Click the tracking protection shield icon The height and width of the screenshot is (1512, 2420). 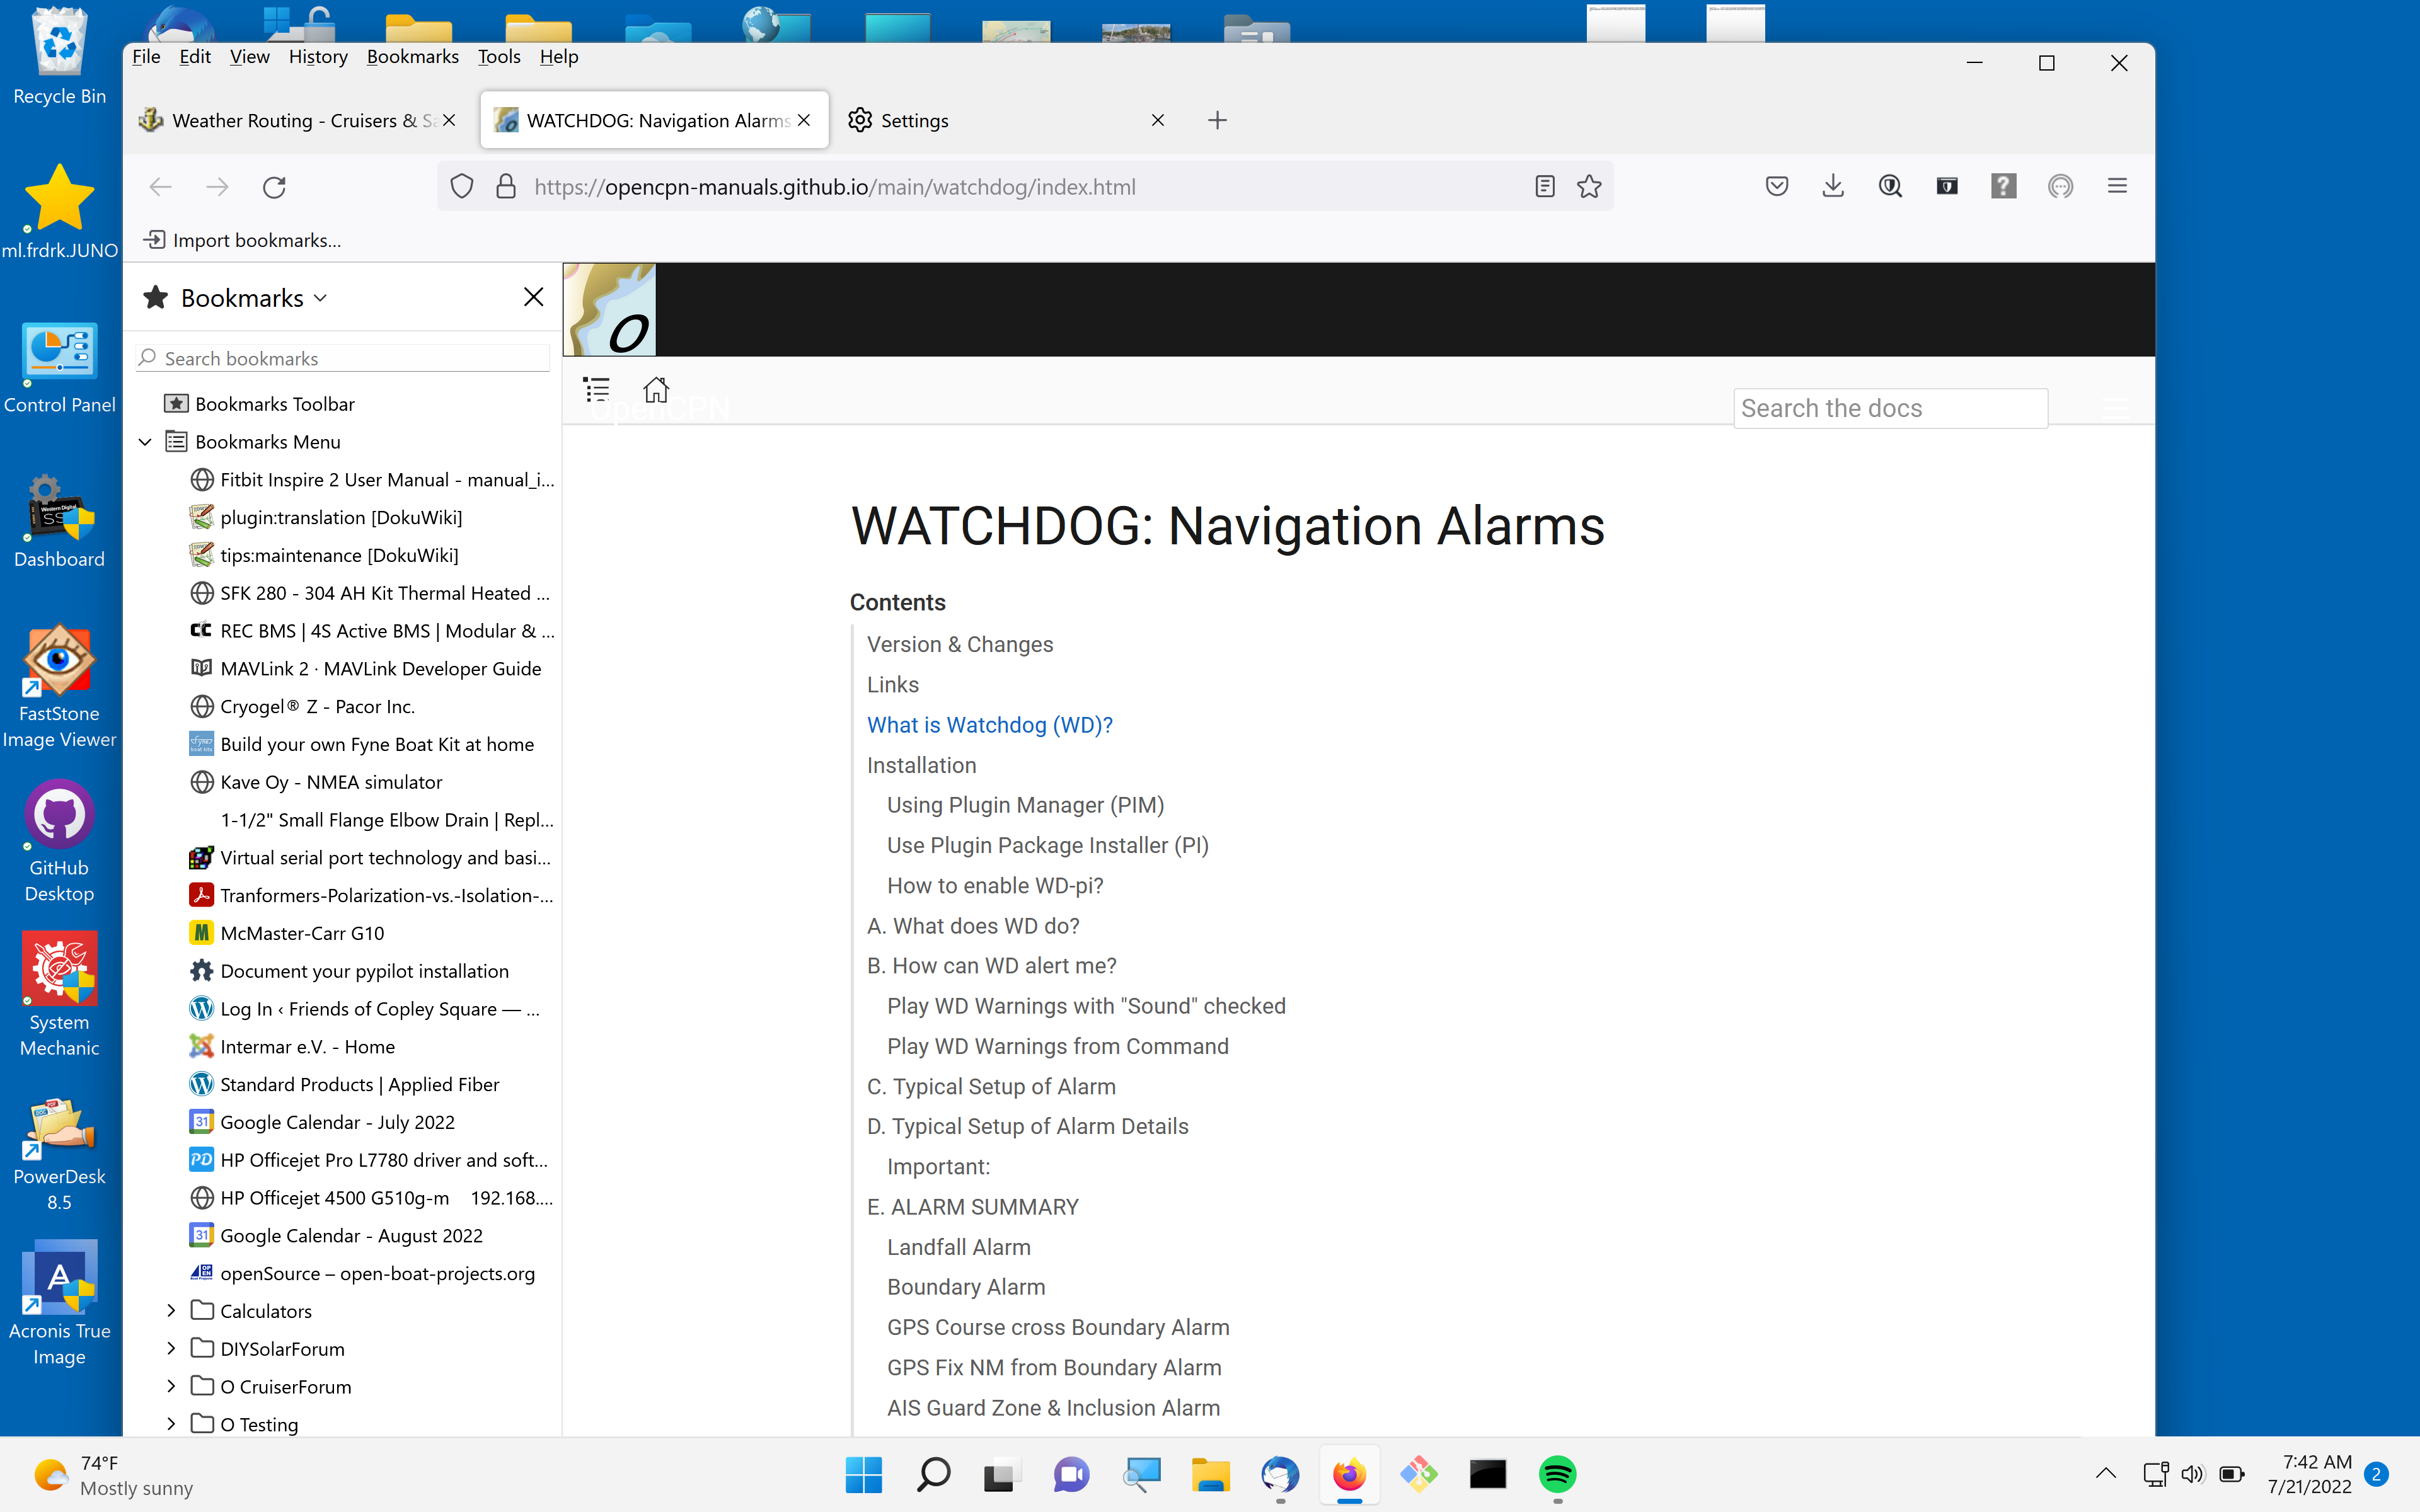461,186
